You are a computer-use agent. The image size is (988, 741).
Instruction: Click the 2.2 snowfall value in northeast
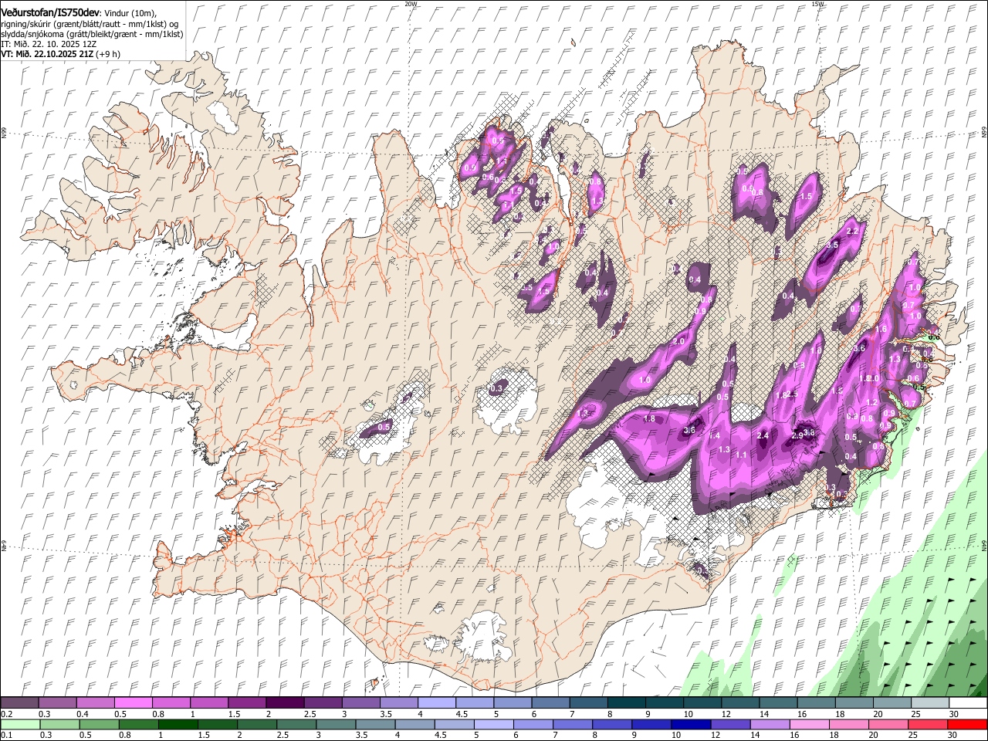[852, 231]
